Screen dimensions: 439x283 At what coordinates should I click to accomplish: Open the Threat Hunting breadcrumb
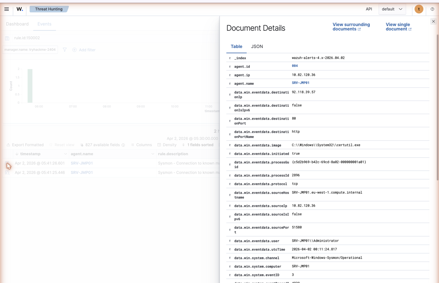(49, 9)
